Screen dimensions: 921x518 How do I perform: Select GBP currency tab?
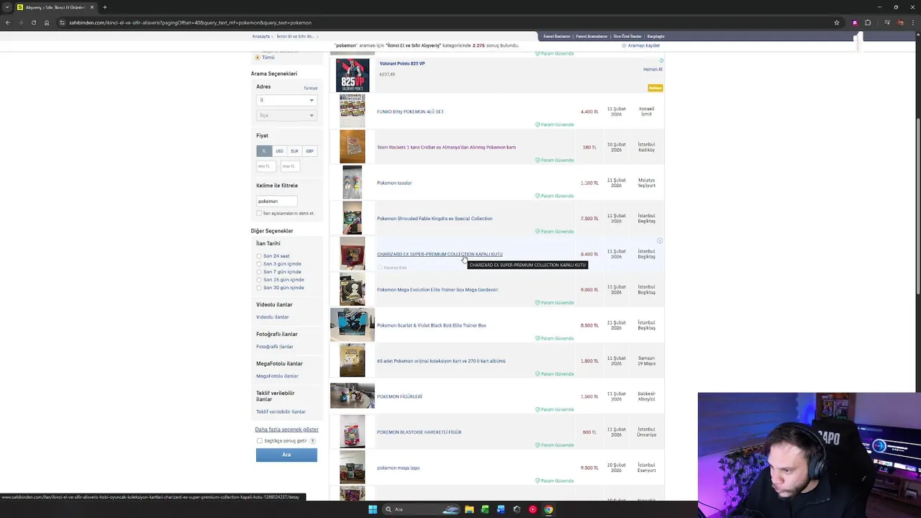[309, 151]
